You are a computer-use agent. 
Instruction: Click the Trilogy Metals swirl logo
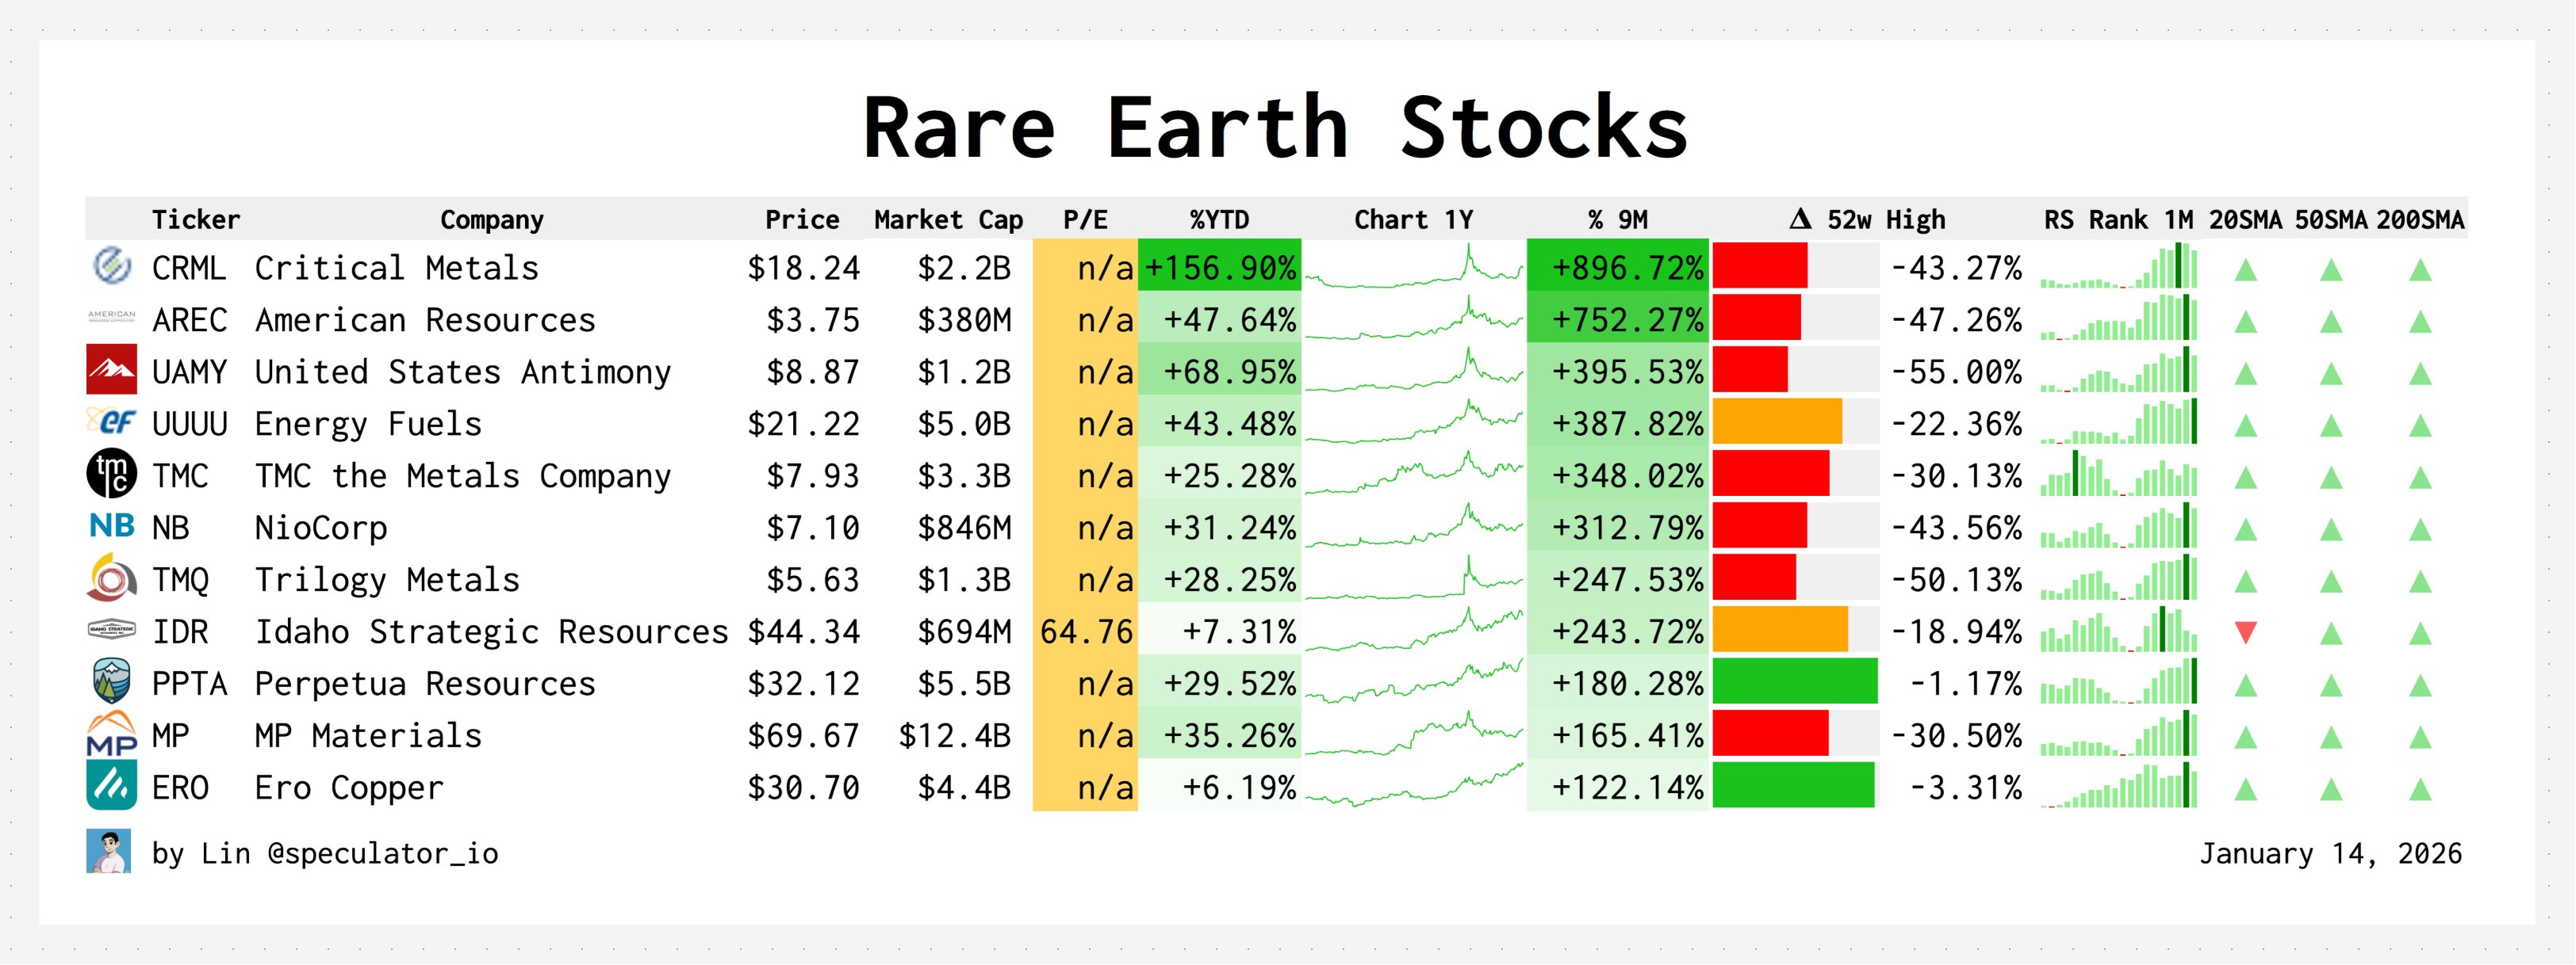coord(111,578)
